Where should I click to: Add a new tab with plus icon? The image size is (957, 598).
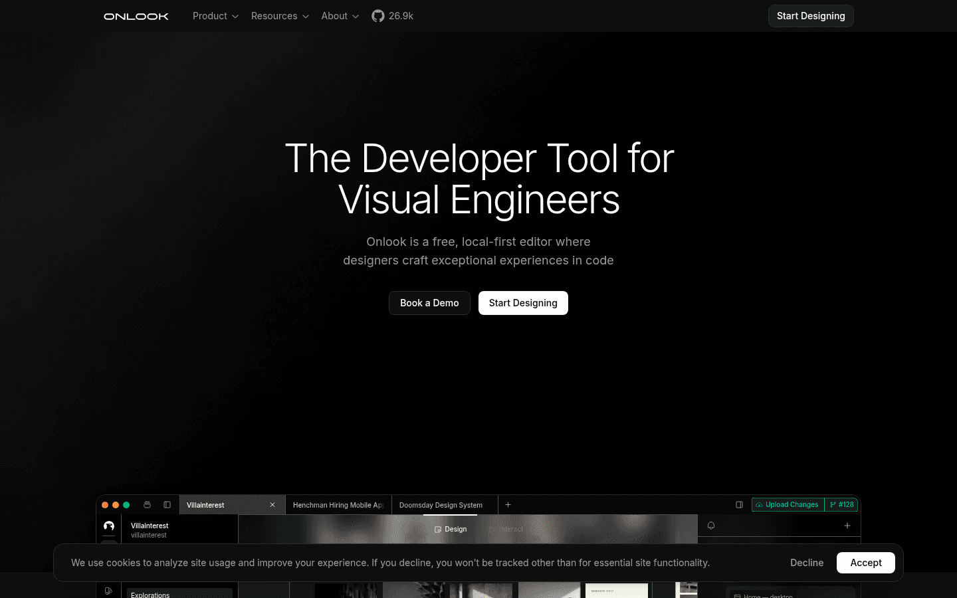(x=508, y=505)
